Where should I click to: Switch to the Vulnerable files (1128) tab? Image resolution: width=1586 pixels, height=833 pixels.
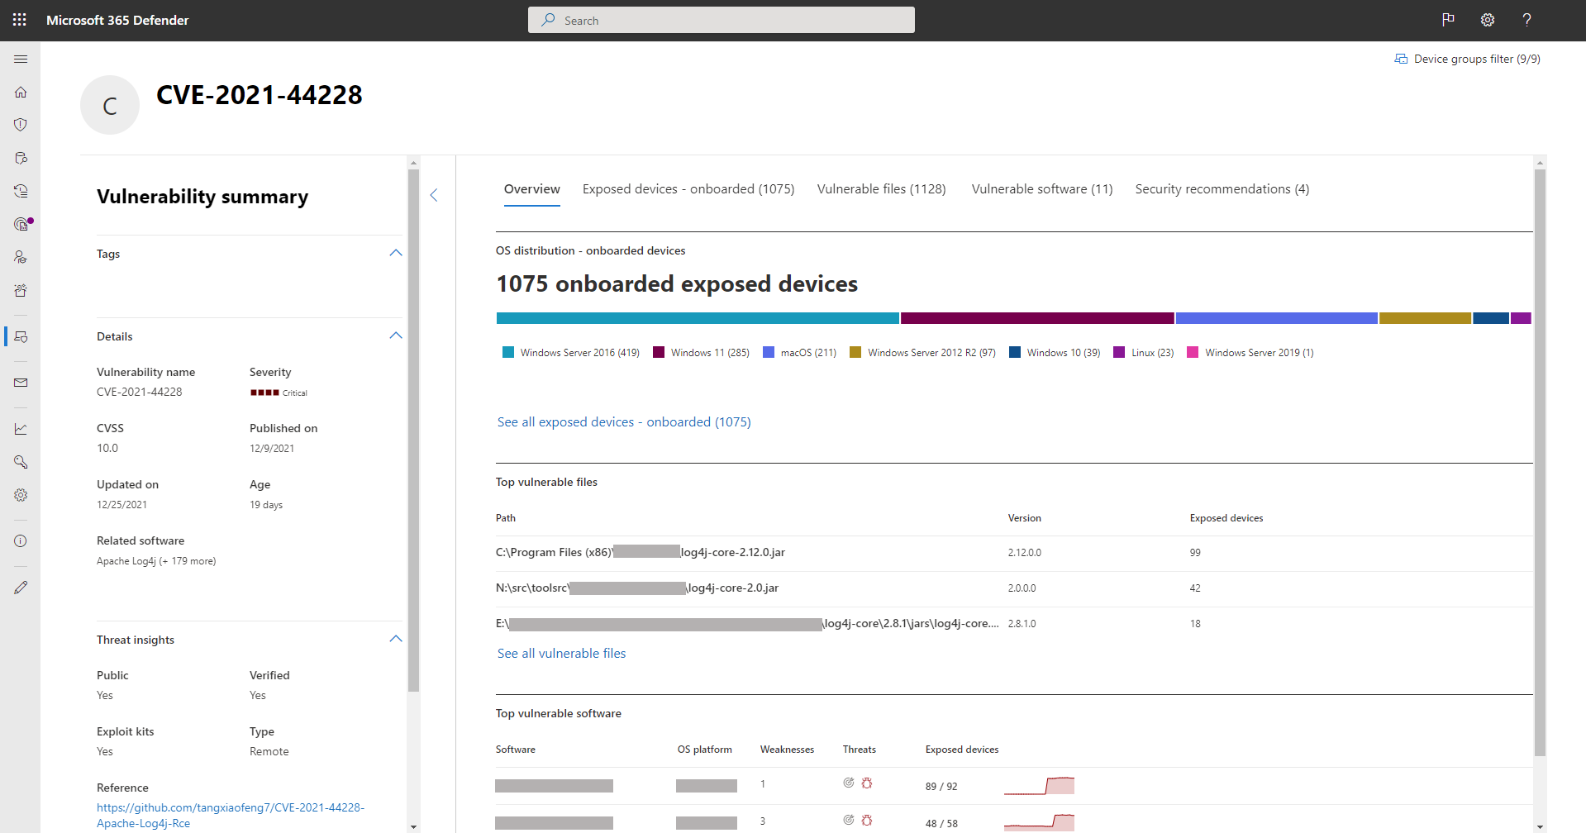click(x=881, y=189)
